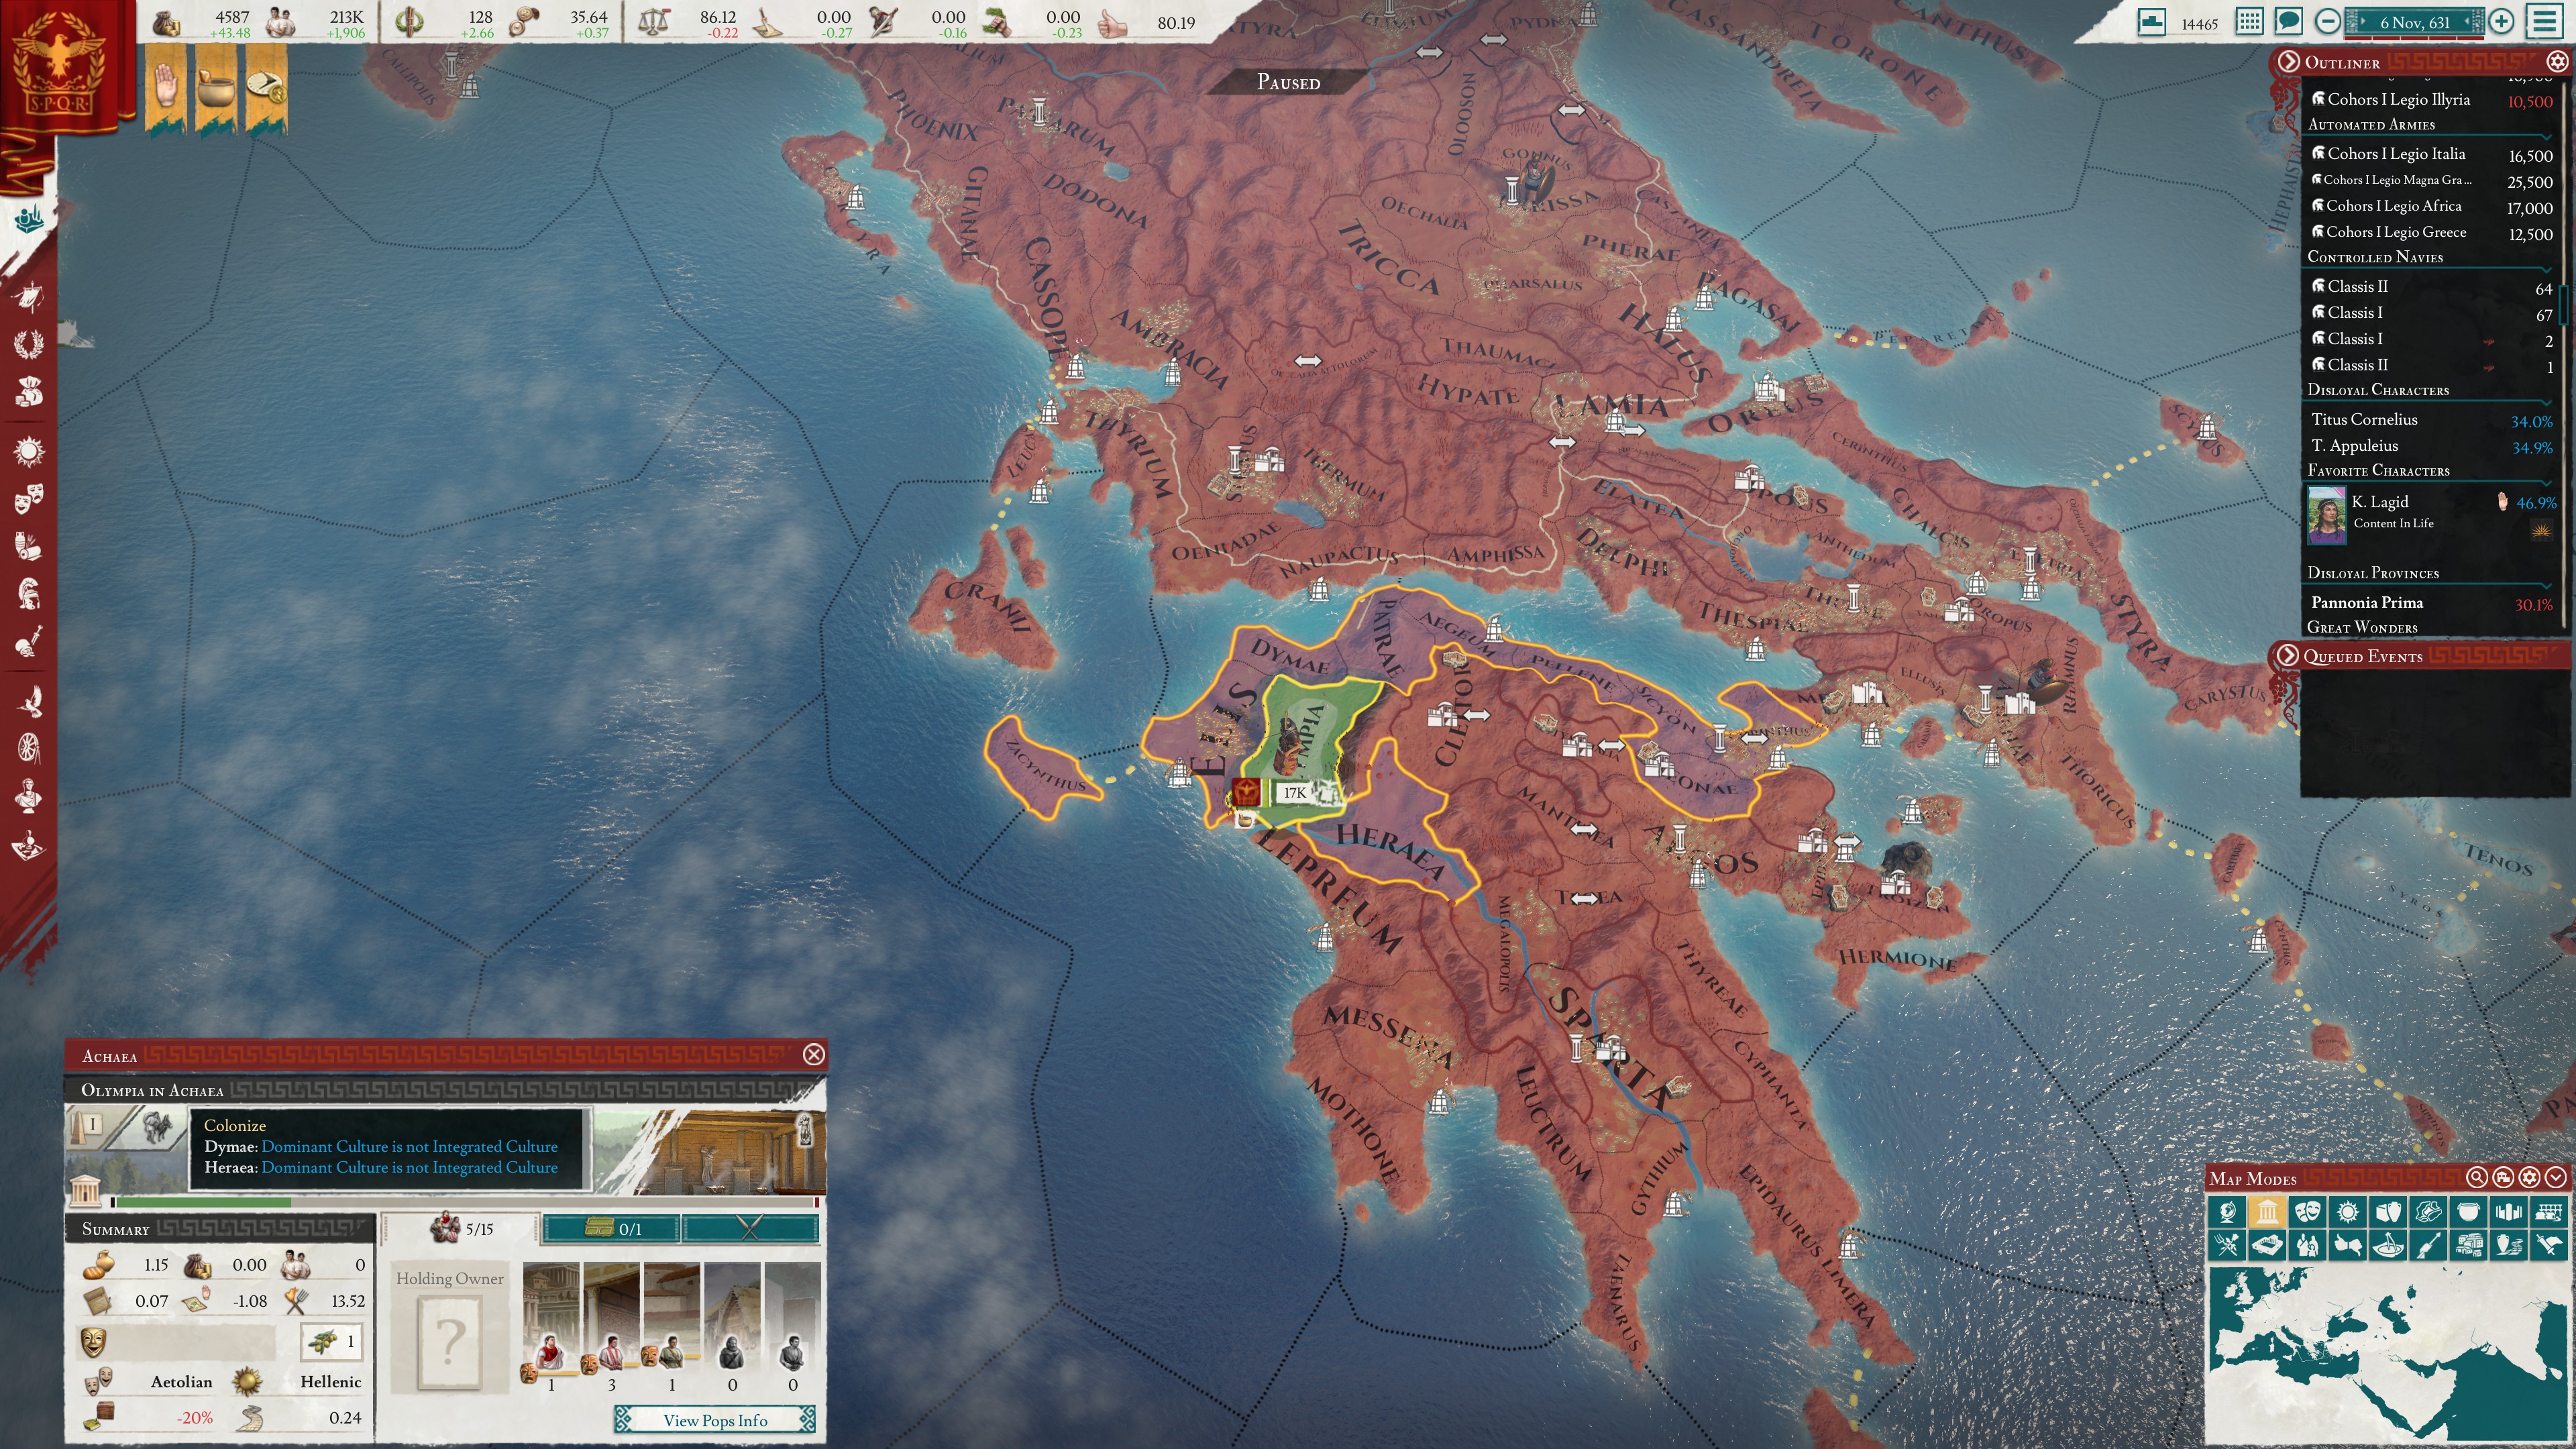Select the sword and flag map mode

pyautogui.click(x=2548, y=1245)
